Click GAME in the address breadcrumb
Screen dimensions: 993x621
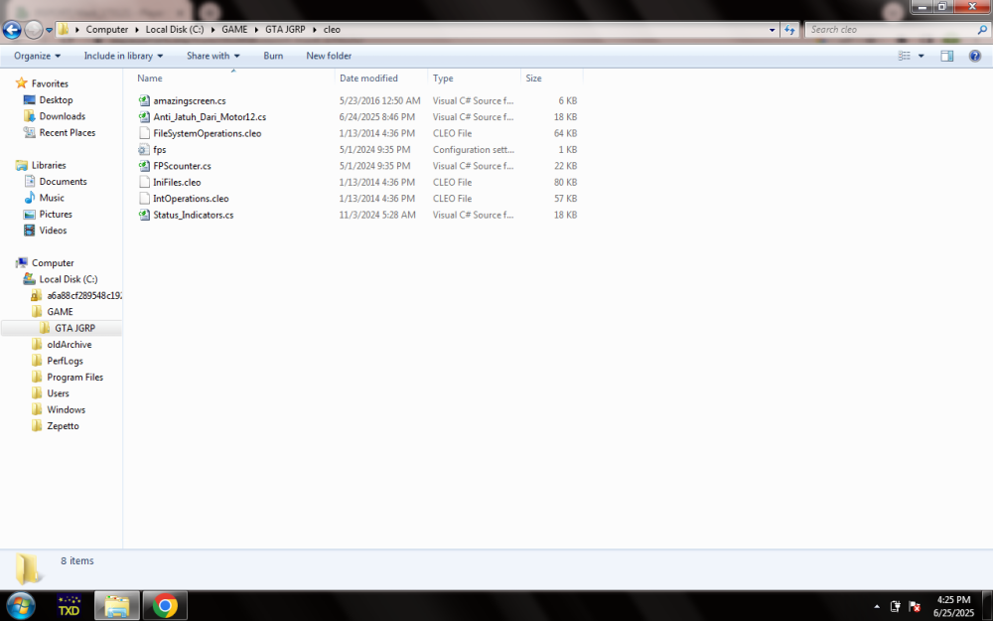pyautogui.click(x=234, y=30)
